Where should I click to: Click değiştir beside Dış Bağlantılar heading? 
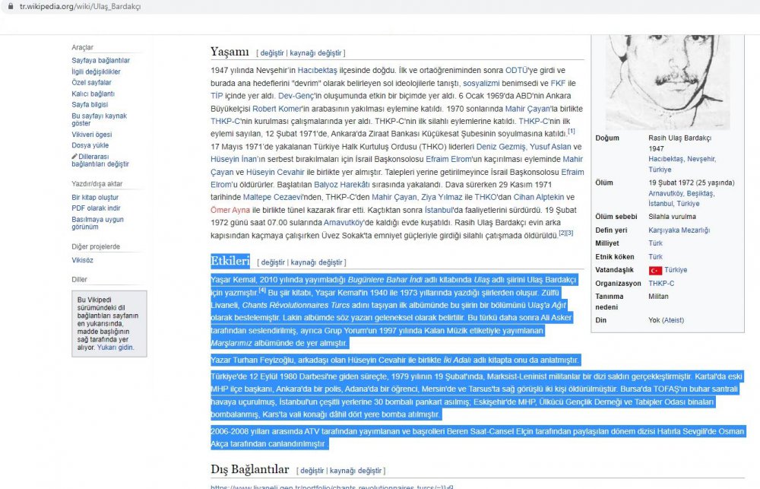coord(312,471)
